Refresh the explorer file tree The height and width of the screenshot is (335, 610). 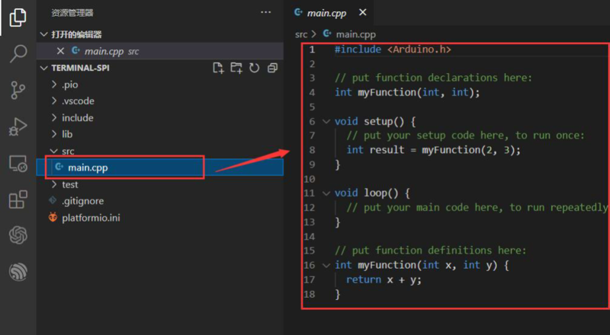point(254,68)
